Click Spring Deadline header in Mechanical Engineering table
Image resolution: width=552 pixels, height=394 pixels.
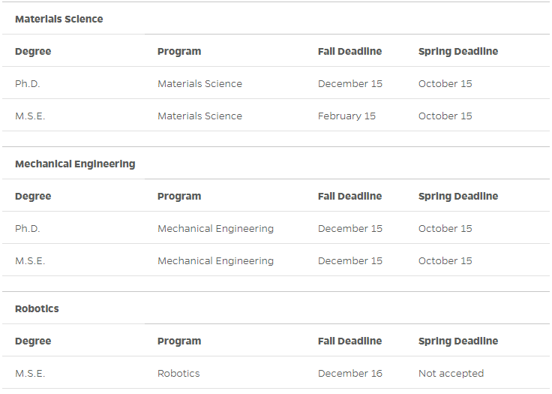(x=458, y=197)
